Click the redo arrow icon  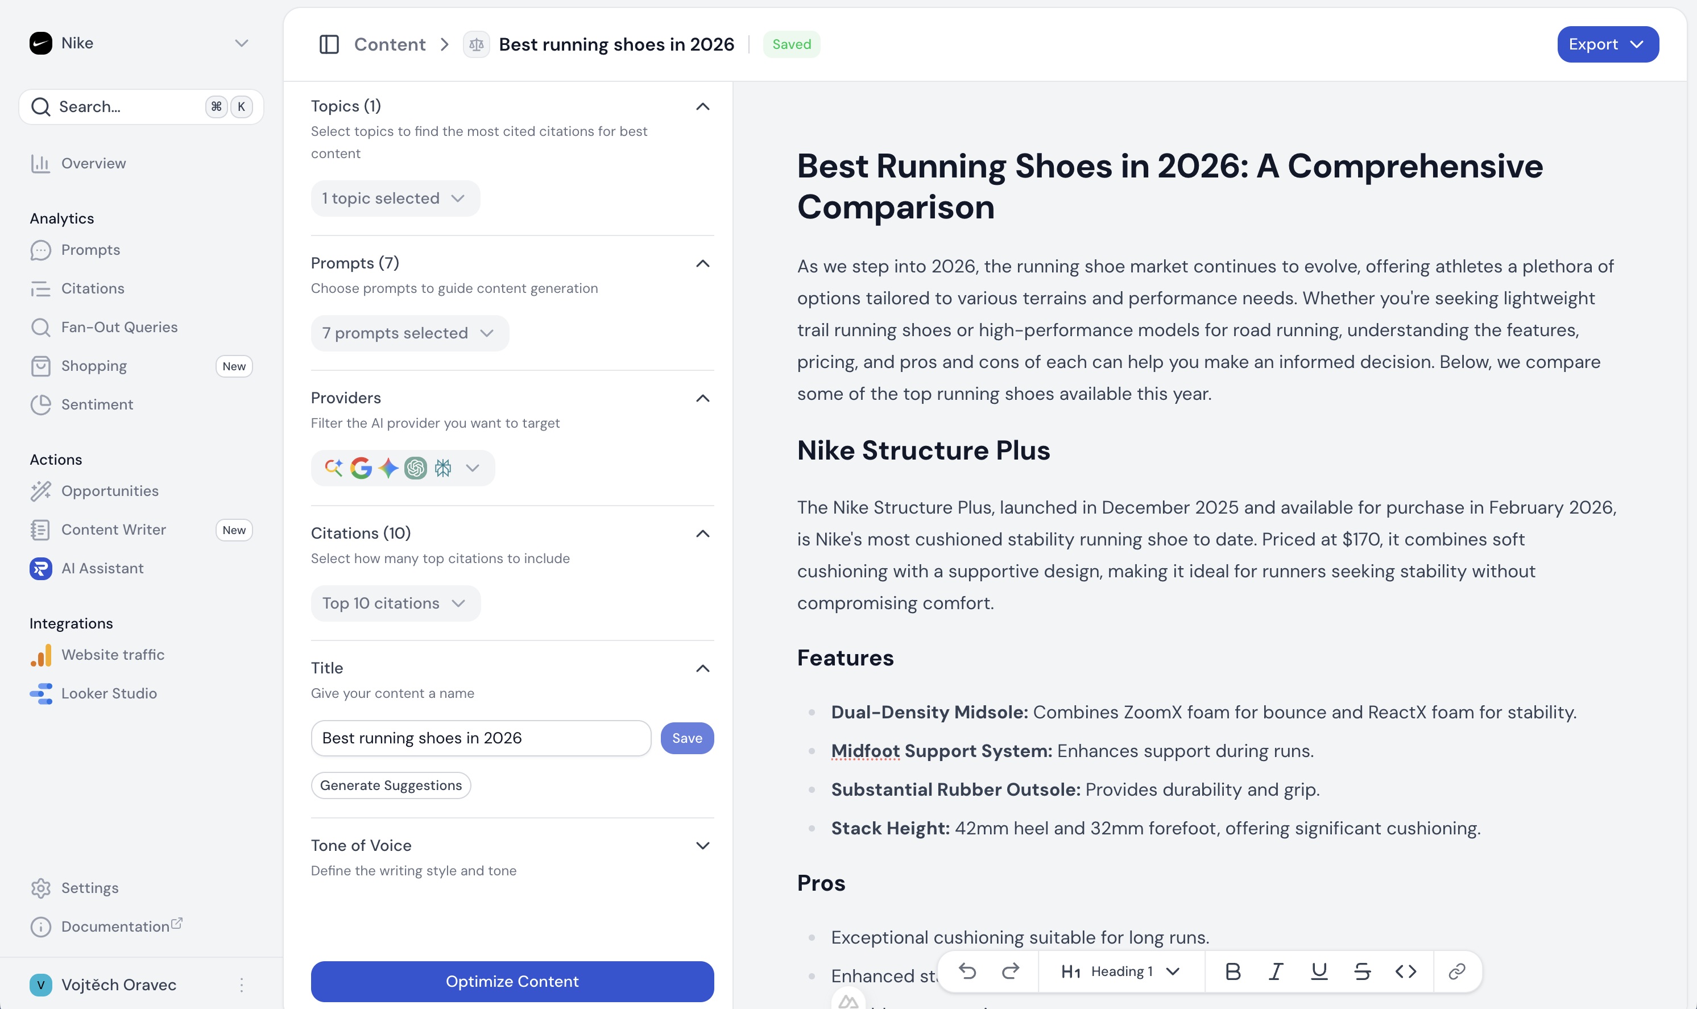(x=1011, y=971)
